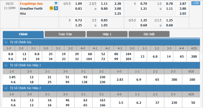Select the Đặc biệt tab

[149, 34]
